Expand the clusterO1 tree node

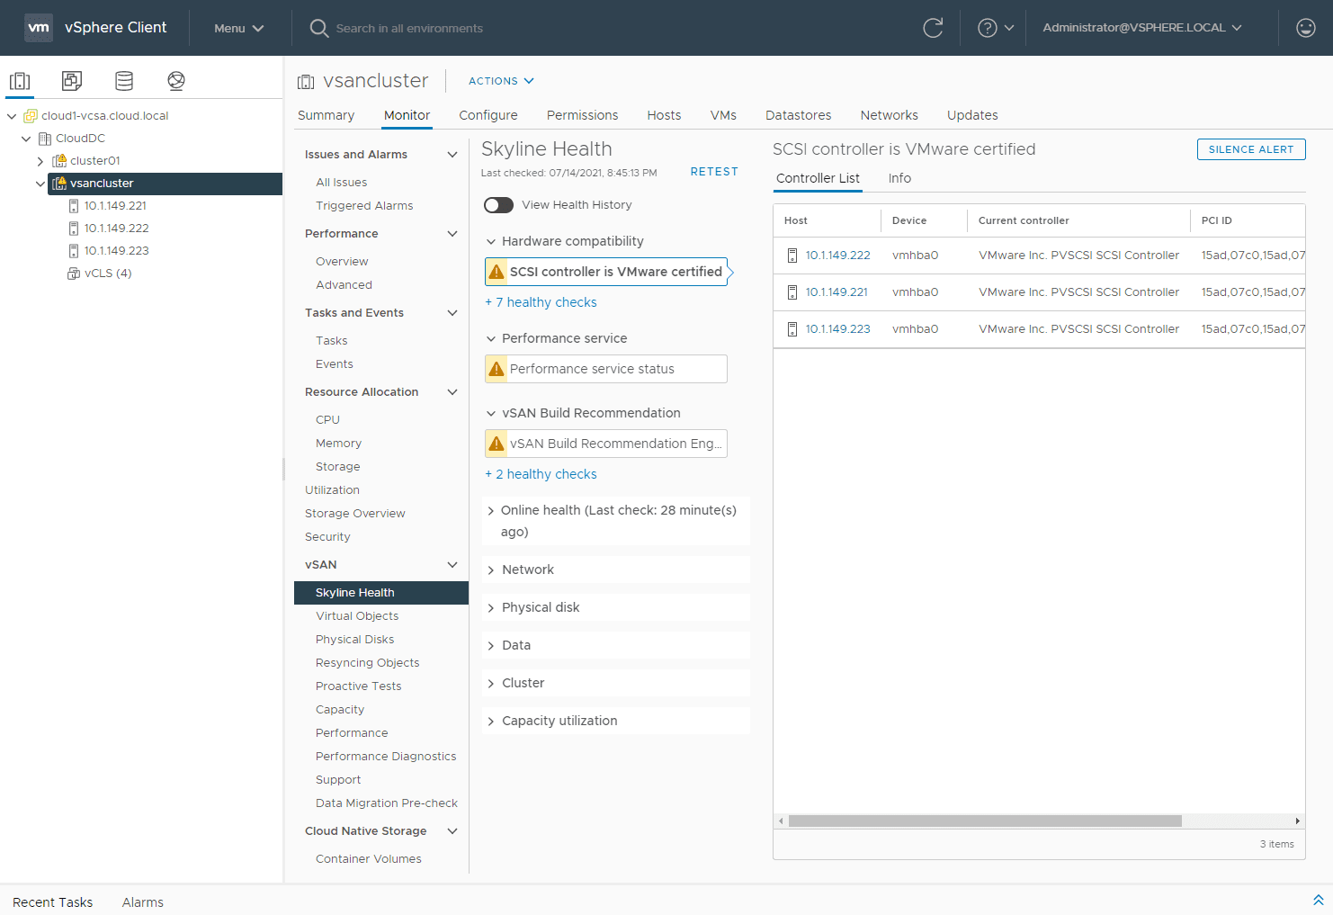(40, 161)
